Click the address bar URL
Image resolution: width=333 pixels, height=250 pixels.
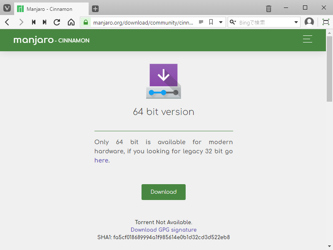(143, 22)
